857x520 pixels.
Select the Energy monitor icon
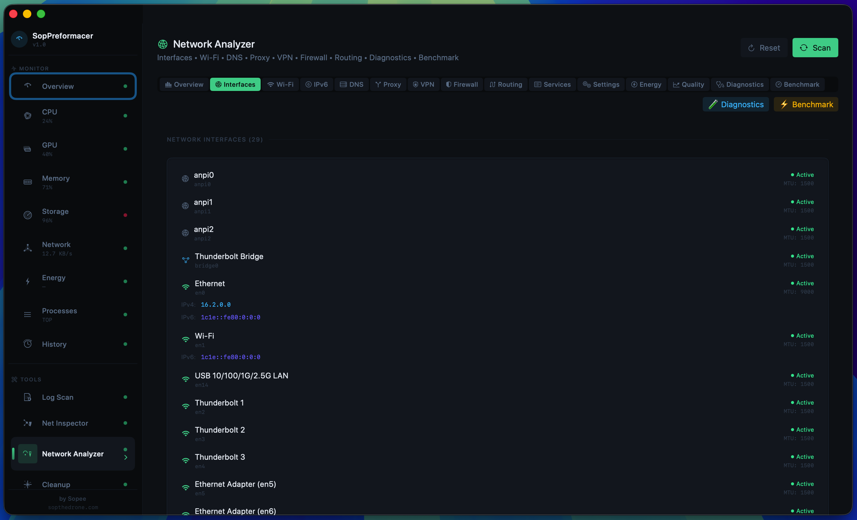[27, 281]
